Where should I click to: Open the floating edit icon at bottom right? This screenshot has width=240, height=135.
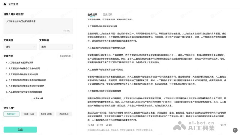pyautogui.click(x=235, y=130)
